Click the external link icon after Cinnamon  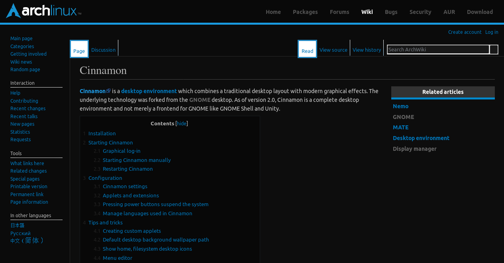coord(108,91)
